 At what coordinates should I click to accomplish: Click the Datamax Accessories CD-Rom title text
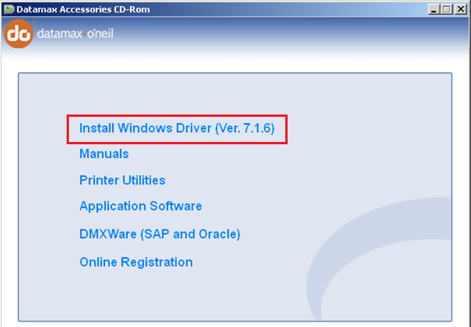tap(83, 9)
